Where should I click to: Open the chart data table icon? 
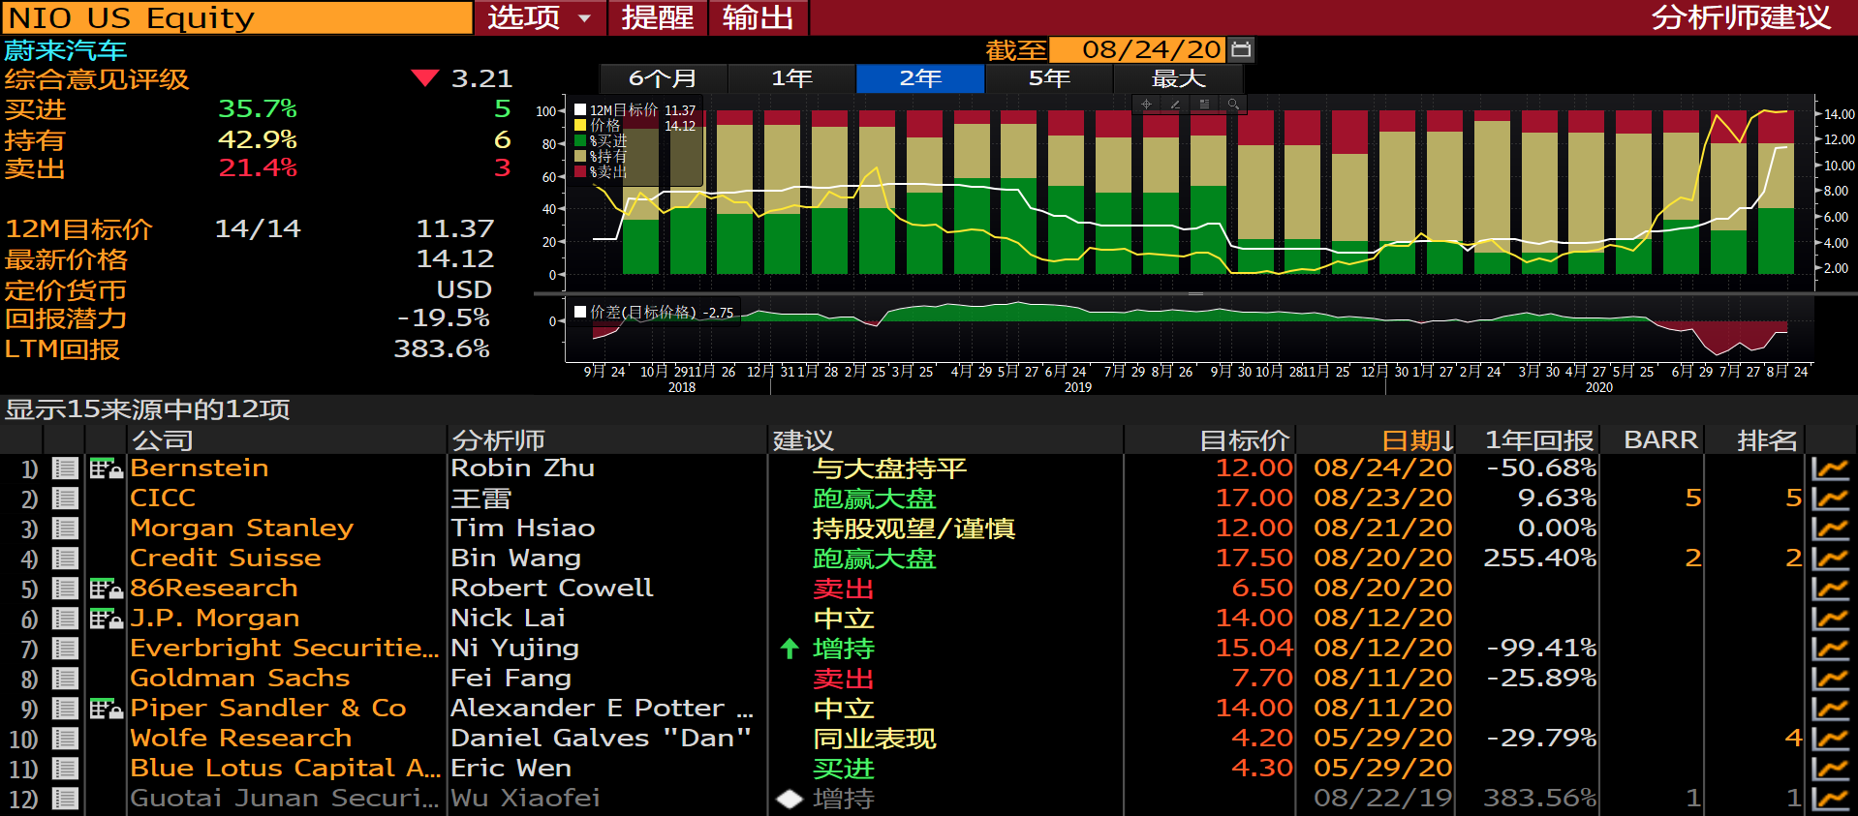tap(1204, 104)
